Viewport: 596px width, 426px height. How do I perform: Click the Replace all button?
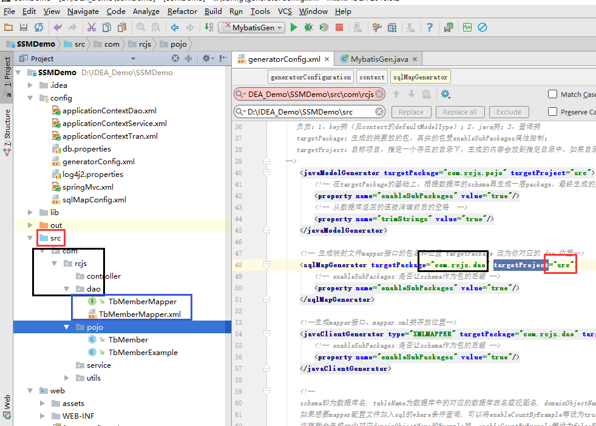459,112
